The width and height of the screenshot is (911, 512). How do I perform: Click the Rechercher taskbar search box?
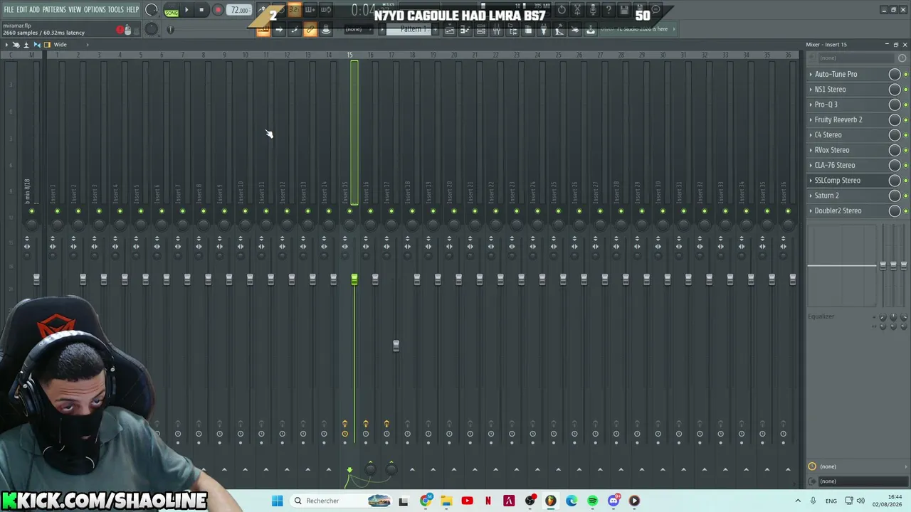pos(340,501)
